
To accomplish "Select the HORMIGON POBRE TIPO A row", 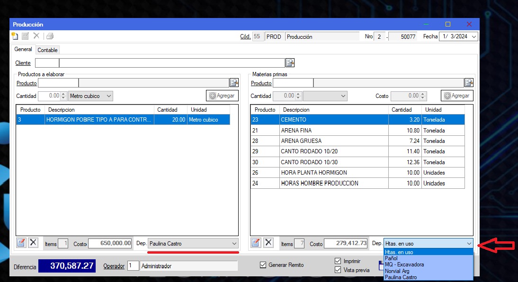I will 123,120.
